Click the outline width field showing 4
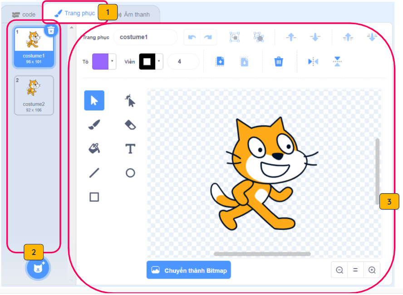The width and height of the screenshot is (403, 295). click(x=183, y=61)
